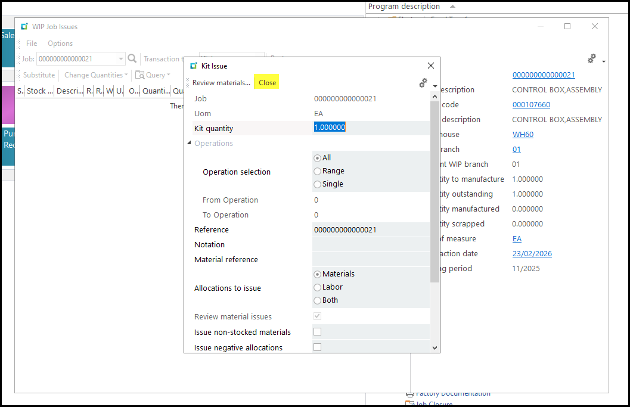Click the Query toolbar icon
630x407 pixels.
(x=141, y=75)
